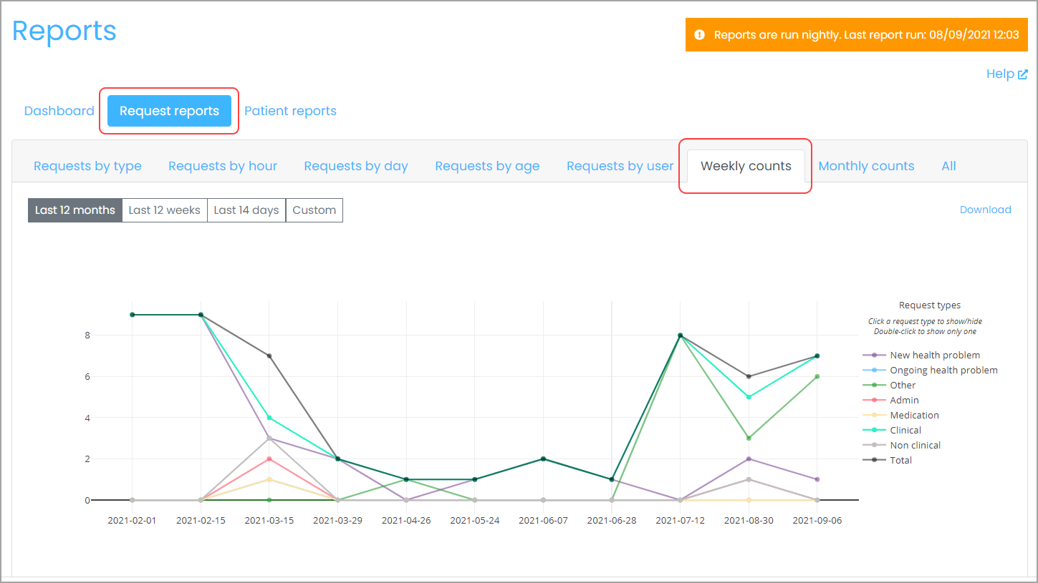The height and width of the screenshot is (583, 1038).
Task: Open Requests by user tab
Action: pyautogui.click(x=620, y=166)
